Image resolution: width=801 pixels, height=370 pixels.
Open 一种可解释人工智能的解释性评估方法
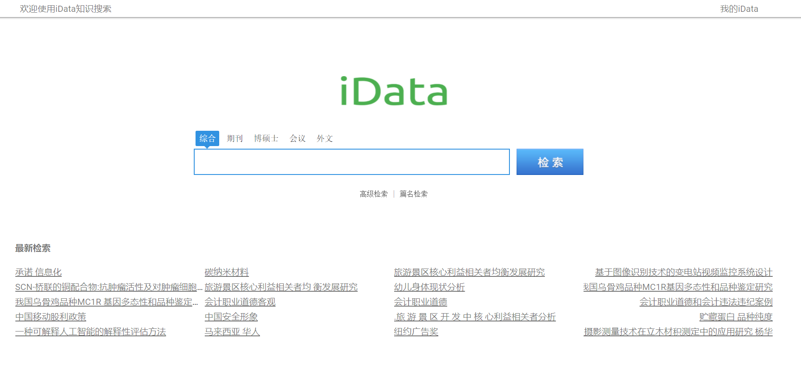point(91,332)
